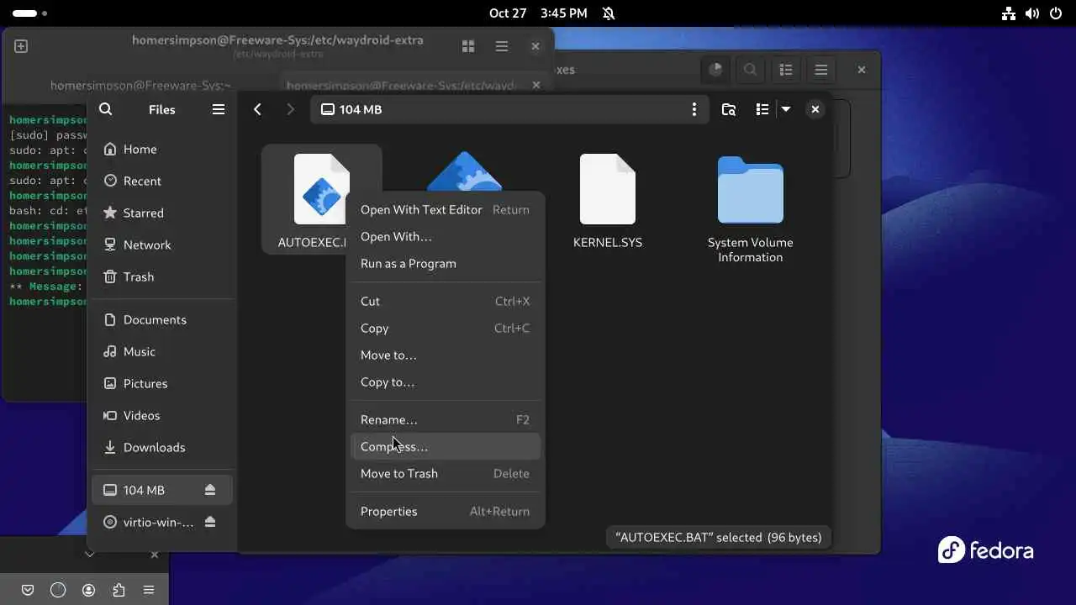Add a new tab in Terminal window
Screen dimensions: 1076x605
pyautogui.click(x=21, y=46)
